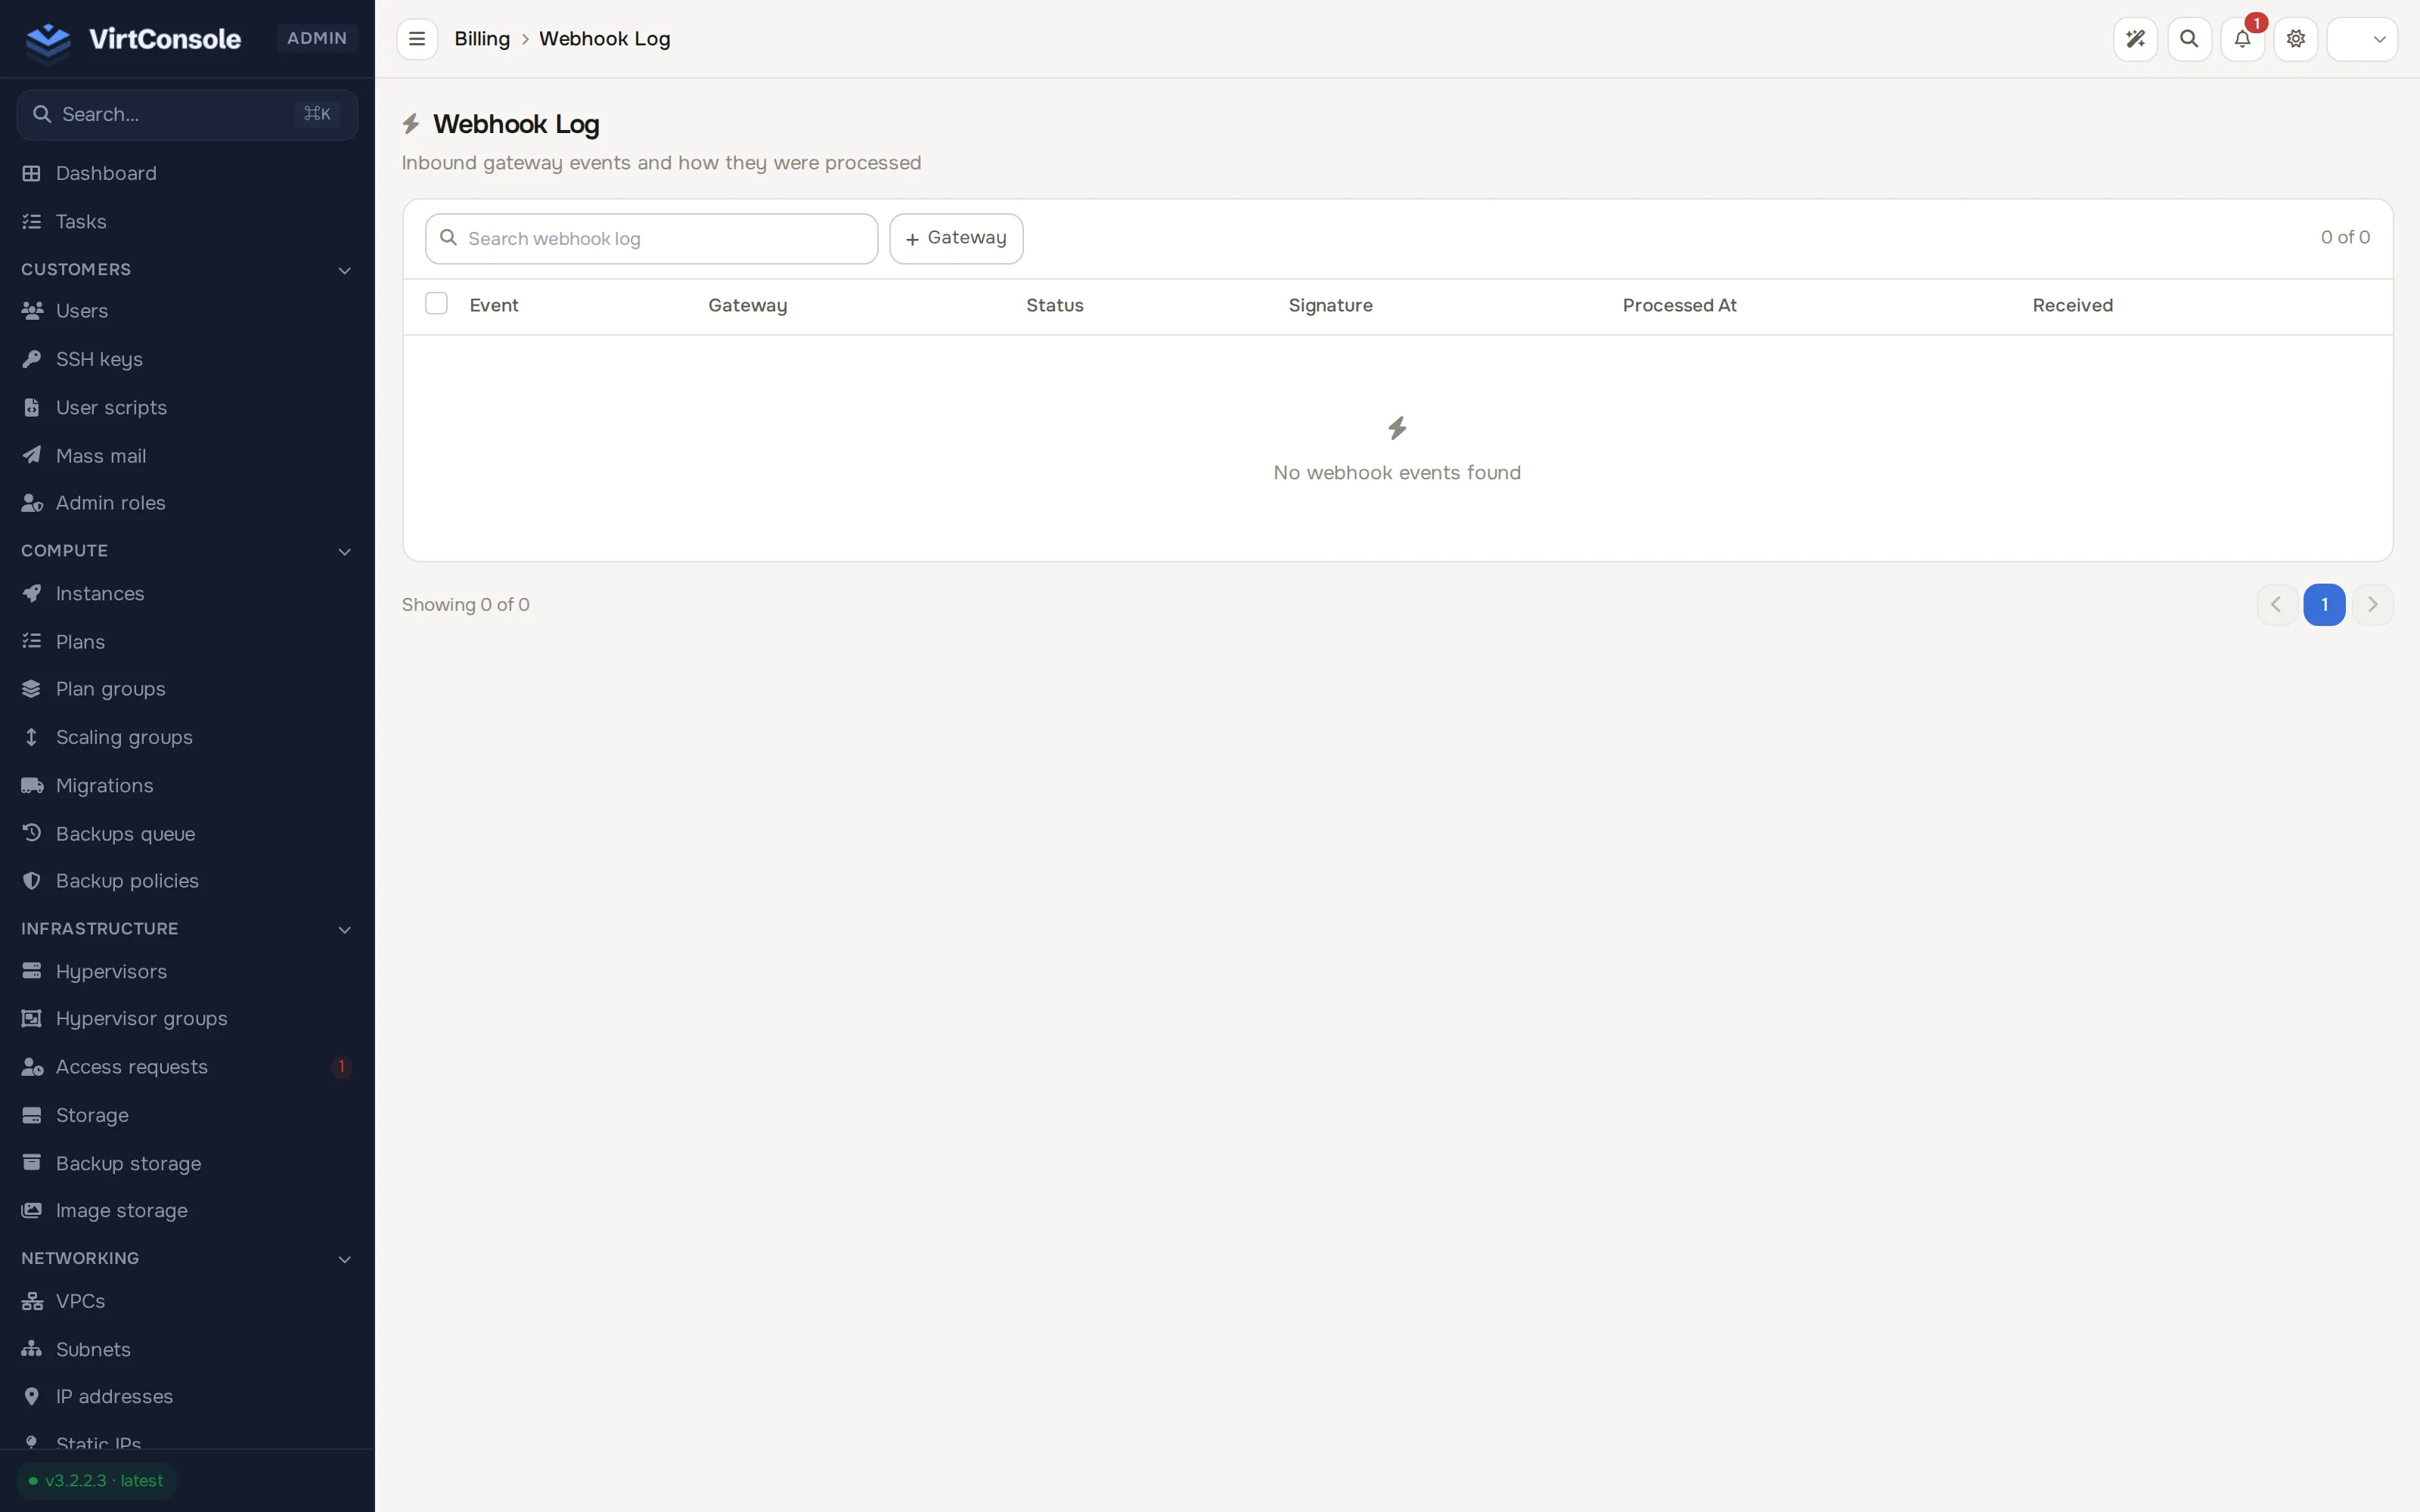Click the Plan groups layers icon
Screen dimensions: 2420x1512
(x=32, y=689)
